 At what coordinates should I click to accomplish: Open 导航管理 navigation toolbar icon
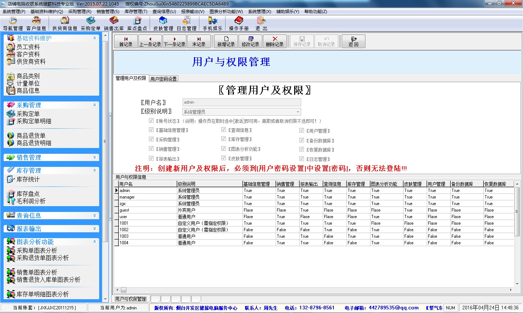click(x=13, y=24)
